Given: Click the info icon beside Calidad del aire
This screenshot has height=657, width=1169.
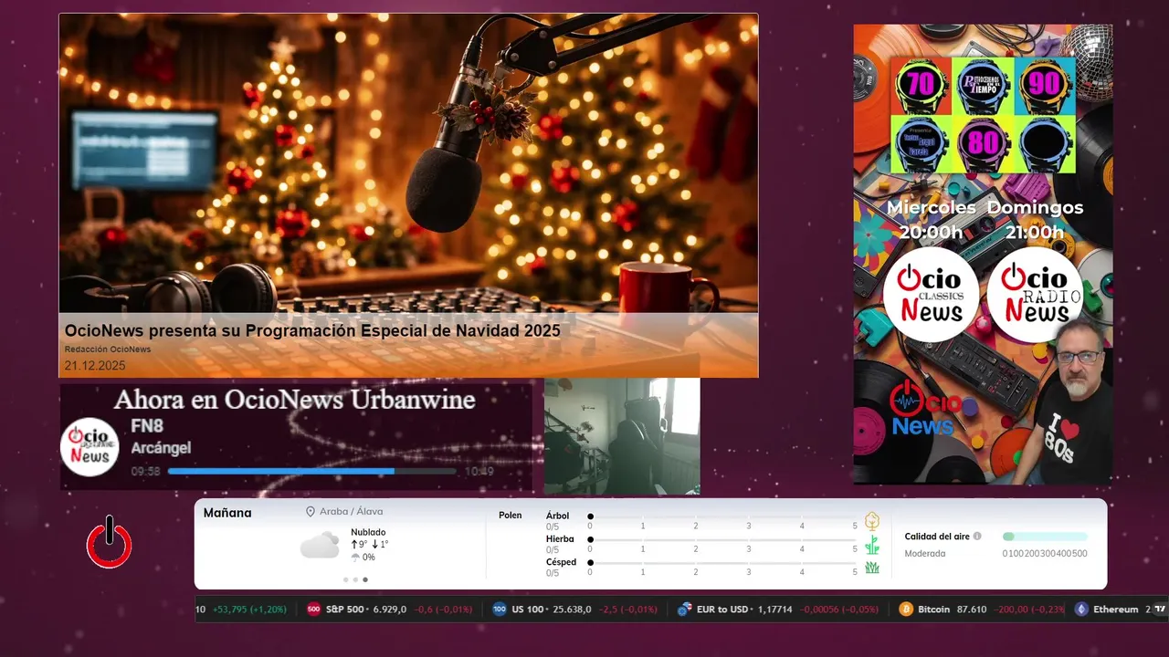Looking at the screenshot, I should [x=977, y=537].
